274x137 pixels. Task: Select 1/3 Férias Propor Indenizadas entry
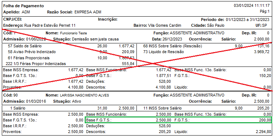coord(70,64)
